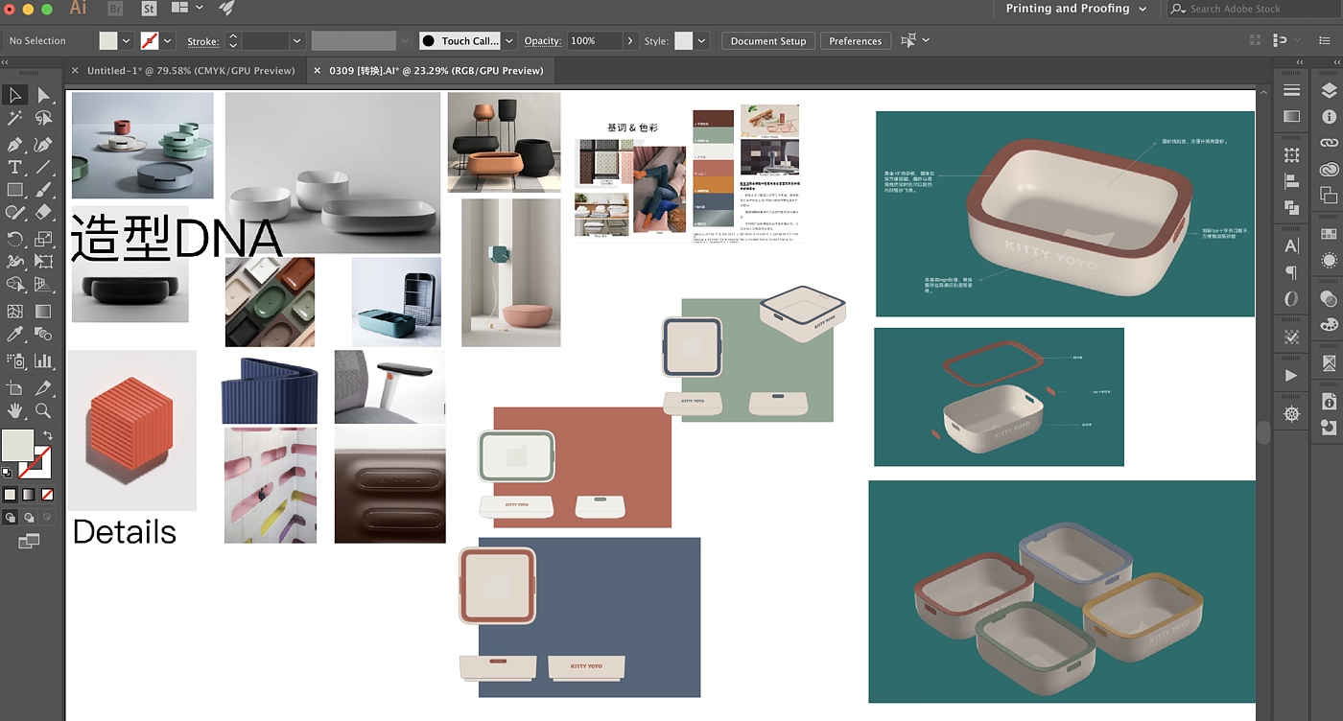Swap fill and stroke colors
The width and height of the screenshot is (1343, 721).
point(48,435)
